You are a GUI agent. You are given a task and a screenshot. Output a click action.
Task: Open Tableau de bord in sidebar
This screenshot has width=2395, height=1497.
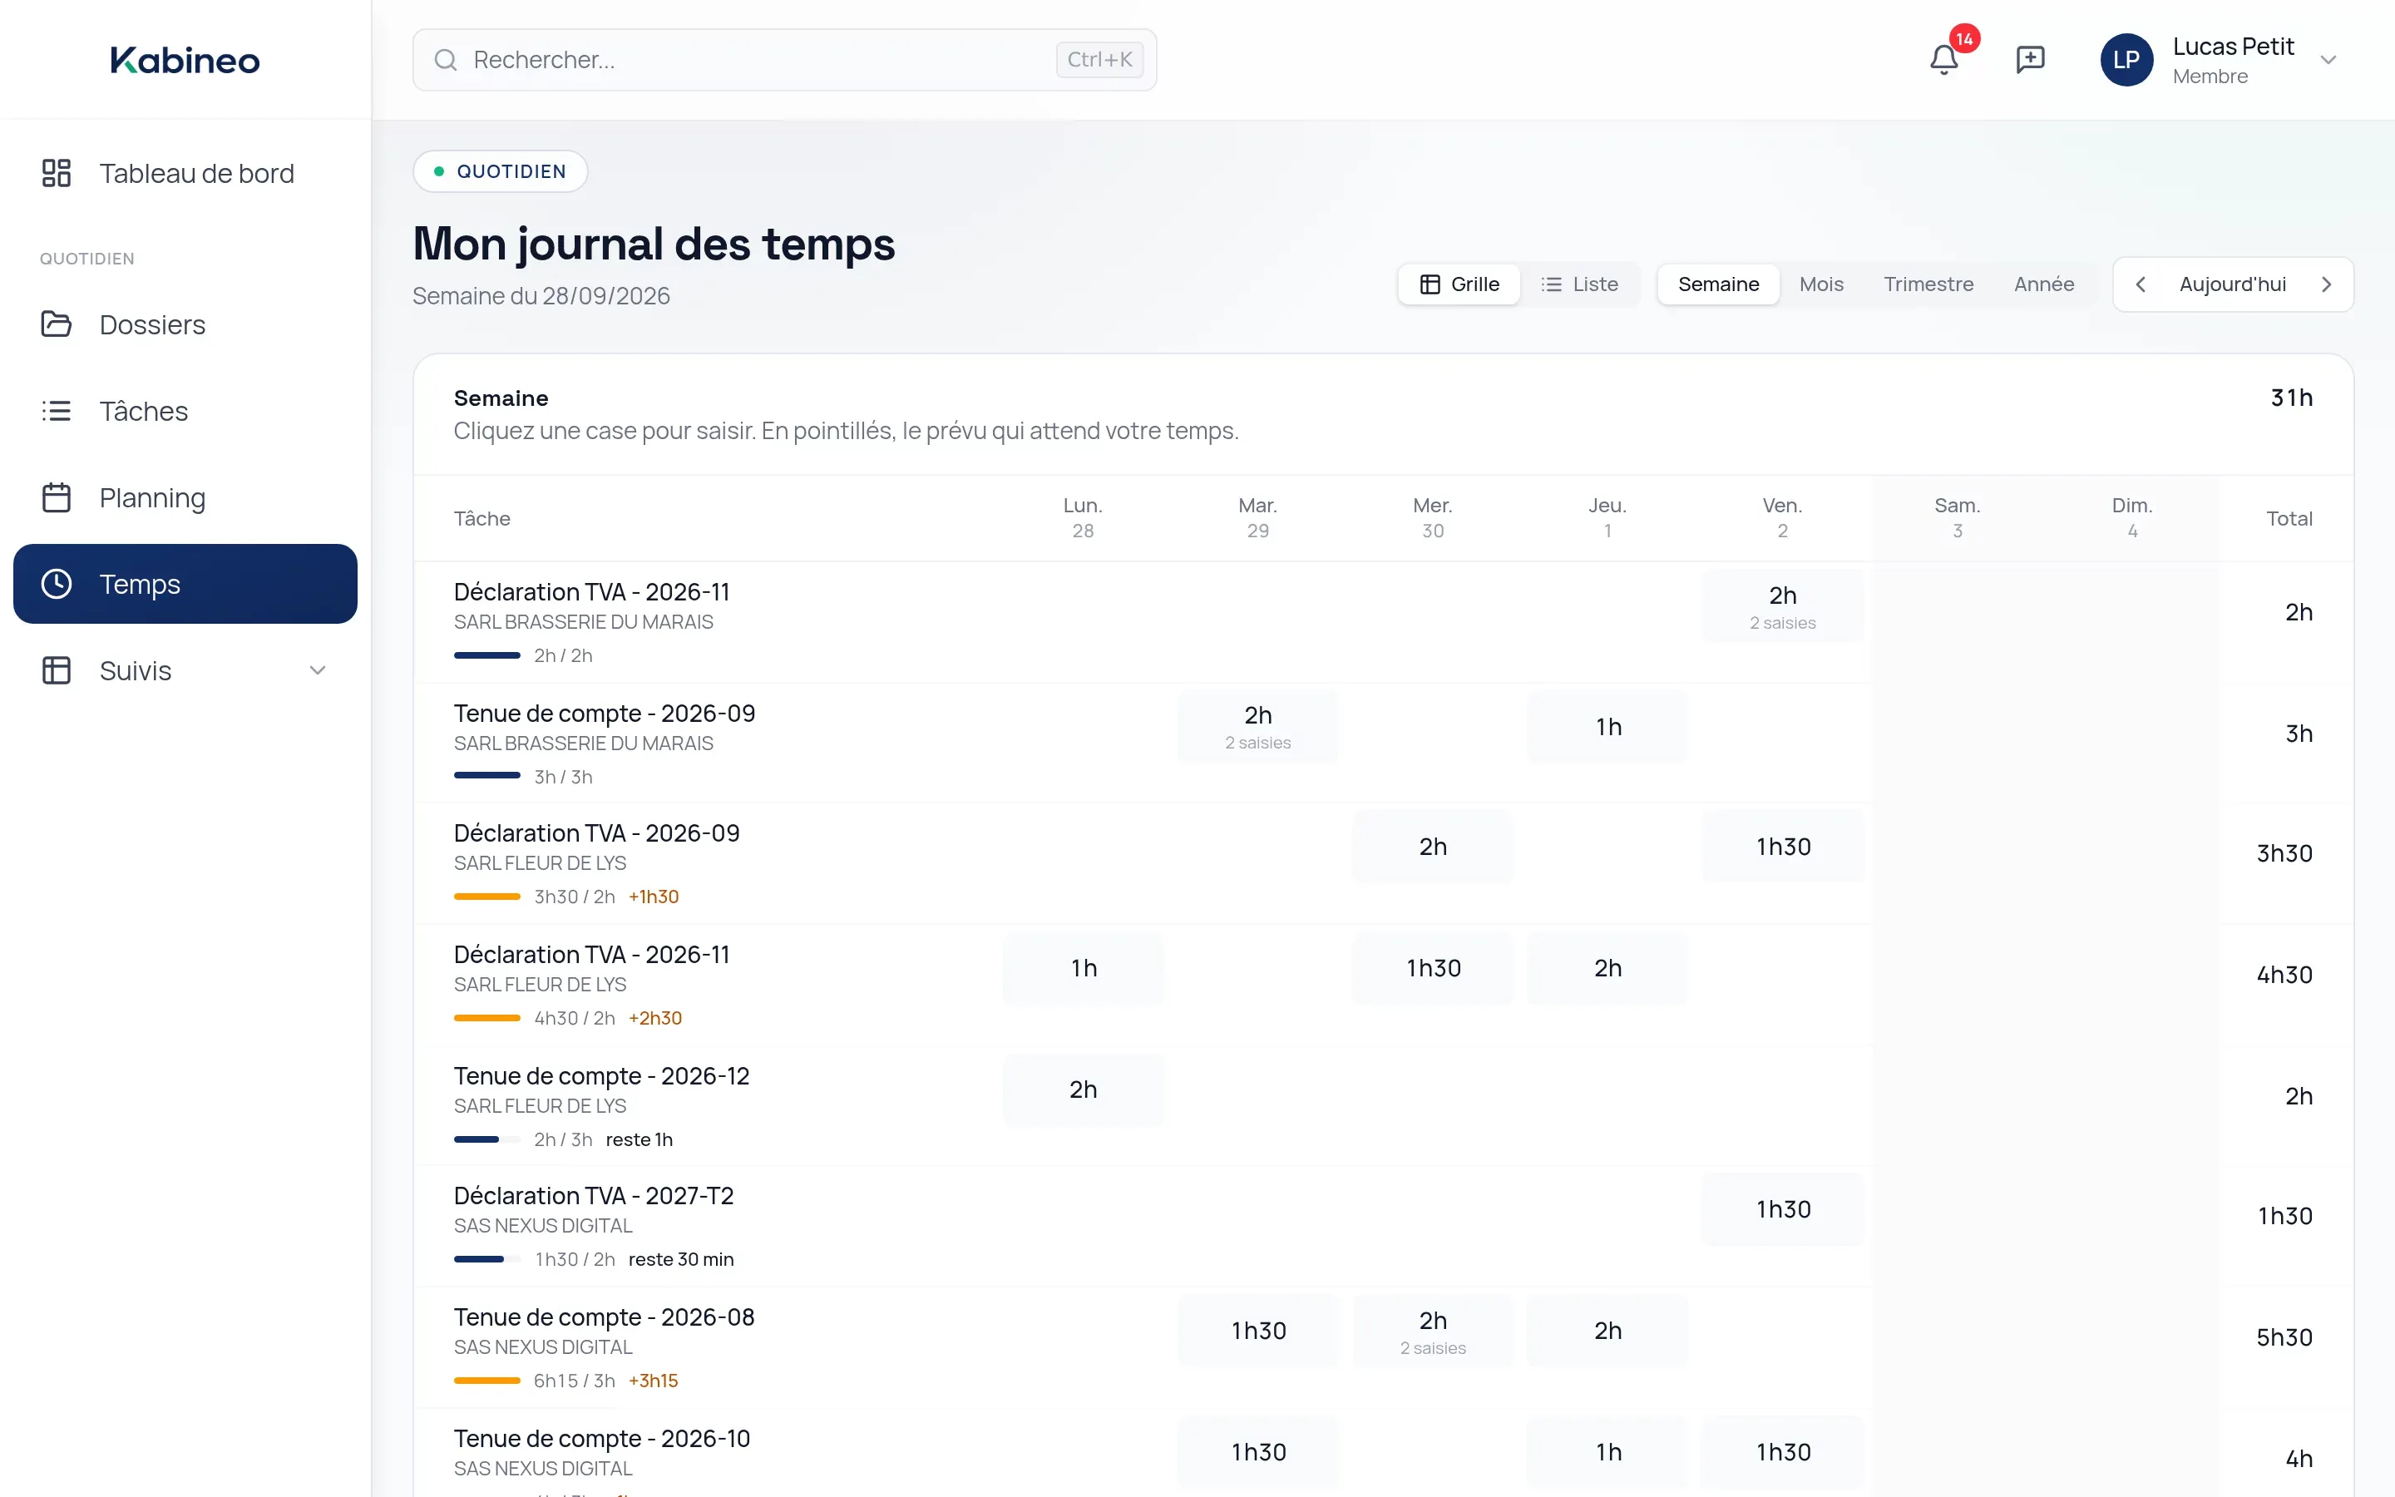(x=185, y=172)
